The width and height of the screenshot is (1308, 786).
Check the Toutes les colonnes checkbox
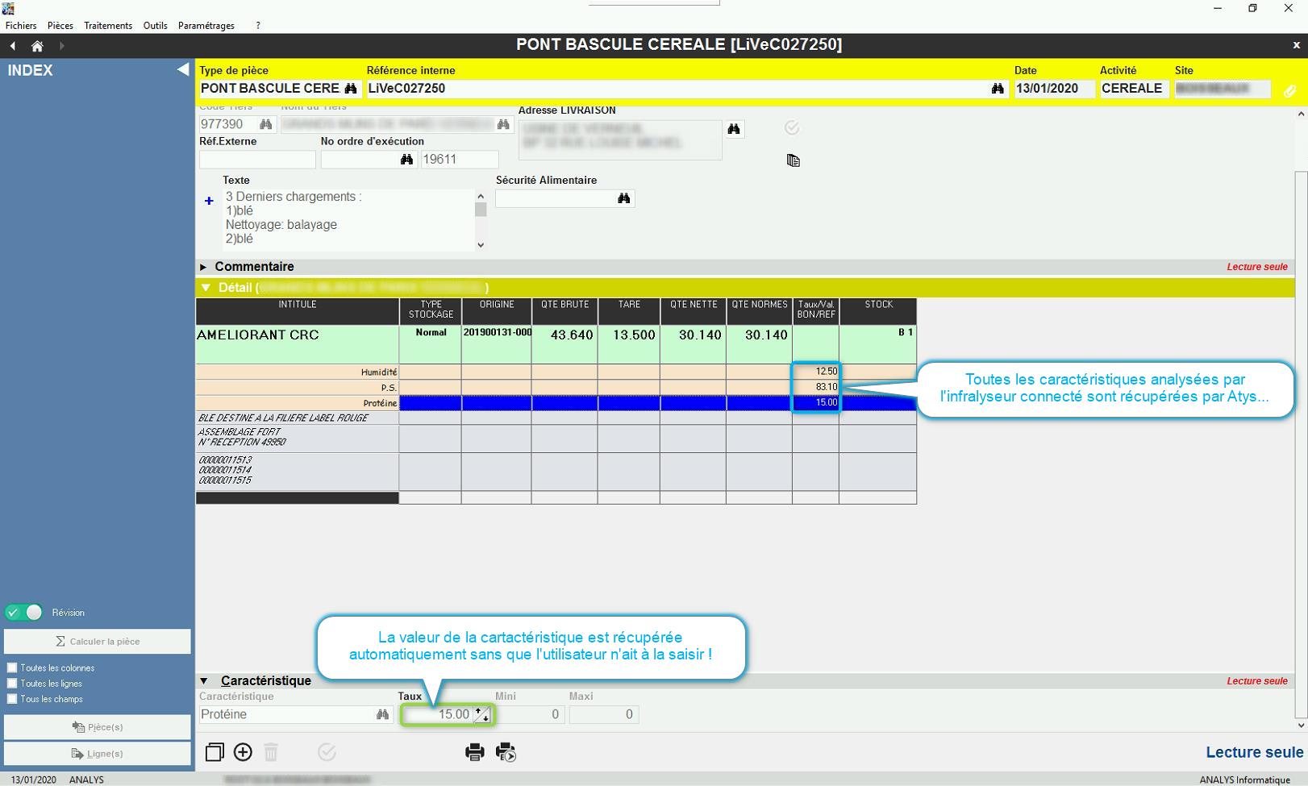tap(12, 667)
